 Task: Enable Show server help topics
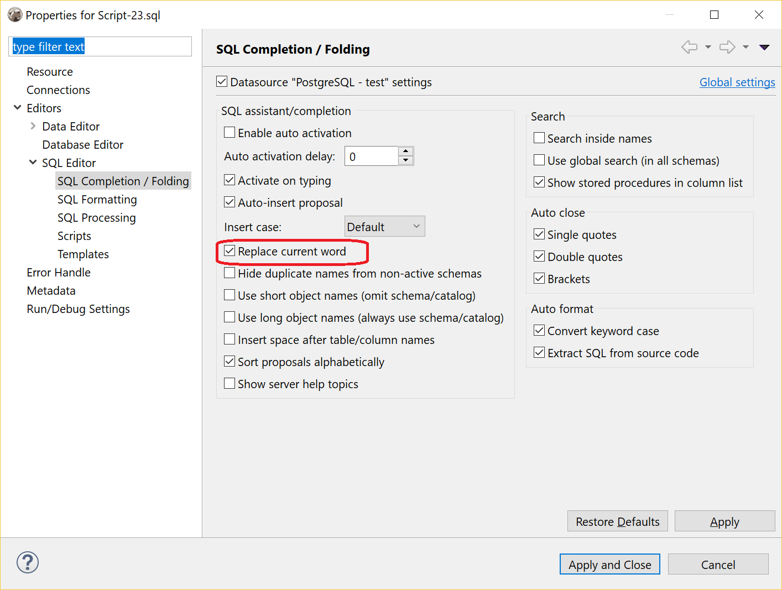[230, 383]
